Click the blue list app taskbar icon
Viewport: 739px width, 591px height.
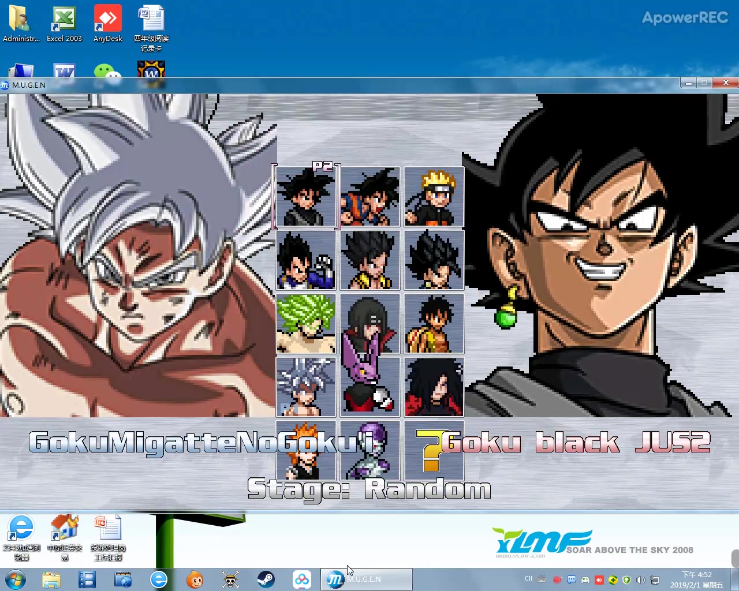click(x=87, y=579)
